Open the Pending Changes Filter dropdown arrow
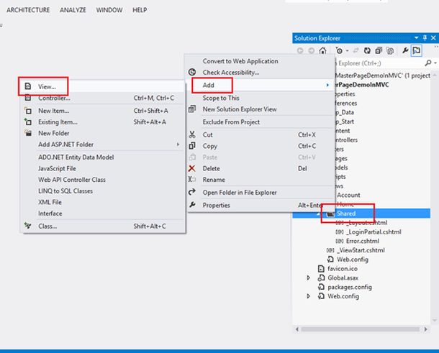The width and height of the screenshot is (439, 353). [x=347, y=51]
